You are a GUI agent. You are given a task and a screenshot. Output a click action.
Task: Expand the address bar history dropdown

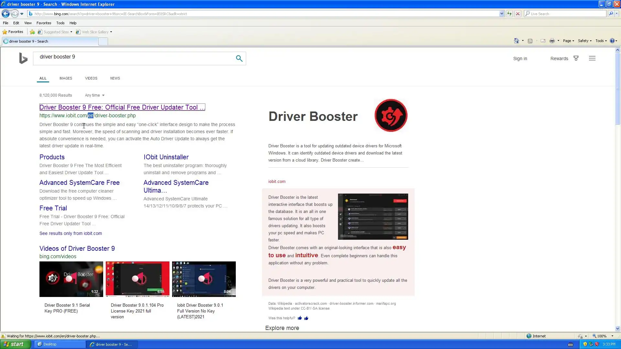tap(501, 14)
